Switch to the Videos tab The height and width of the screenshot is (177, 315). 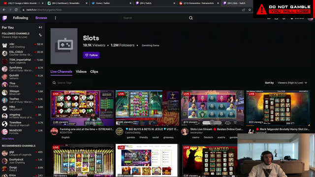point(81,72)
